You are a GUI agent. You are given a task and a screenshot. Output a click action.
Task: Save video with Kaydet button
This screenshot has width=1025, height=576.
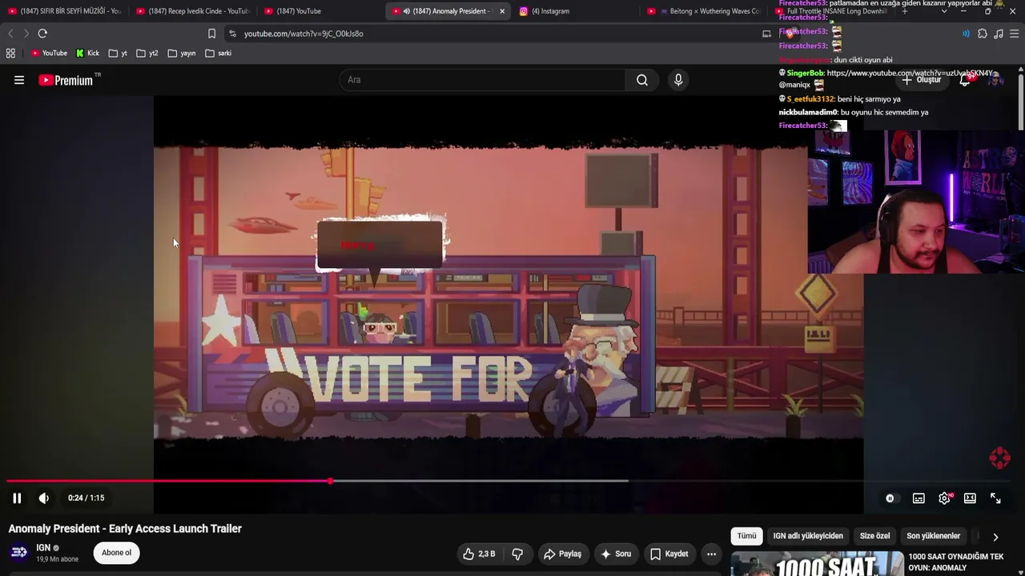669,554
